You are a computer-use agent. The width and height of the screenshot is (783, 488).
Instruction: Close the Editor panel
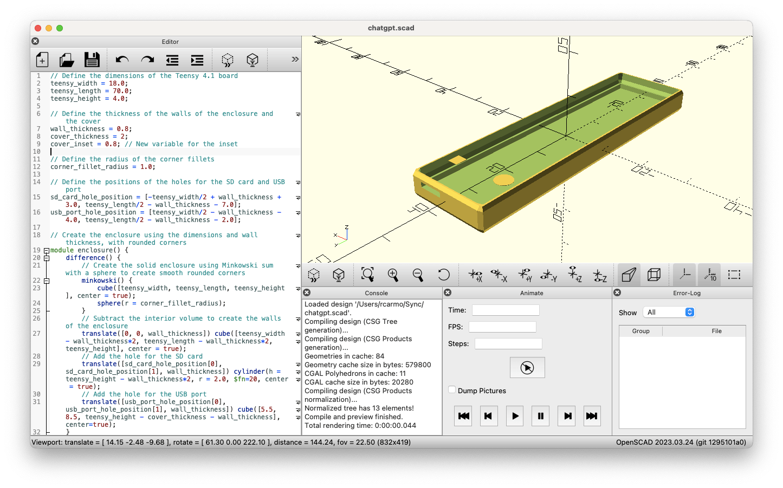tap(35, 41)
